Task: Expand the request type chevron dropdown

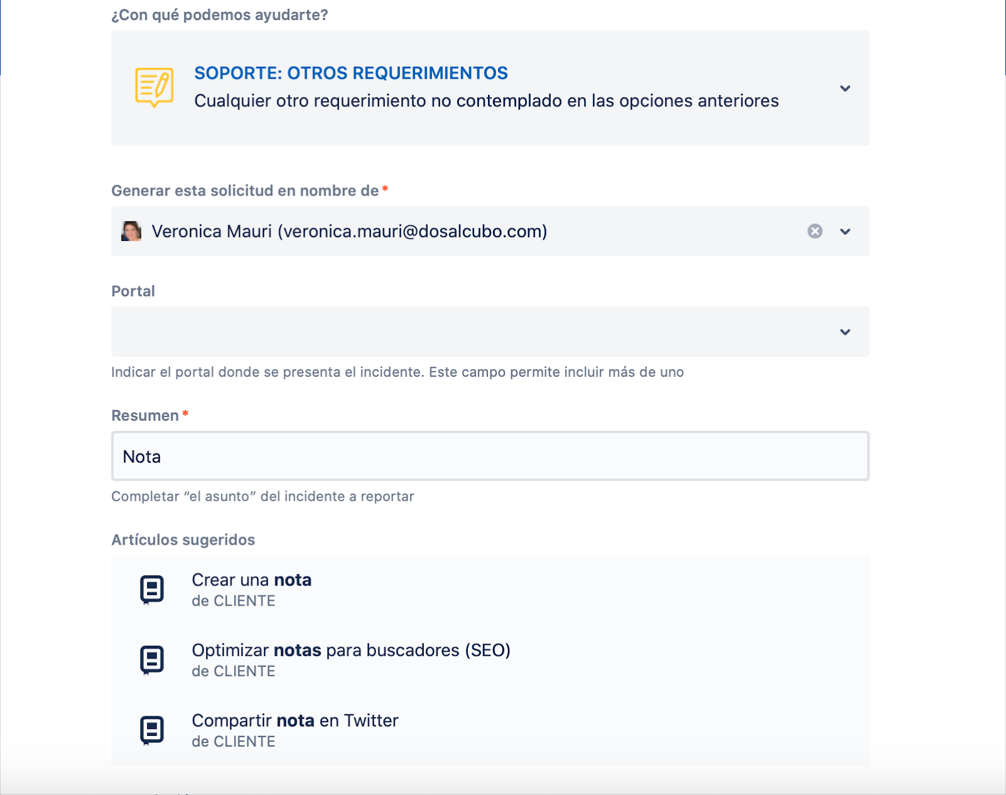Action: pyautogui.click(x=845, y=88)
